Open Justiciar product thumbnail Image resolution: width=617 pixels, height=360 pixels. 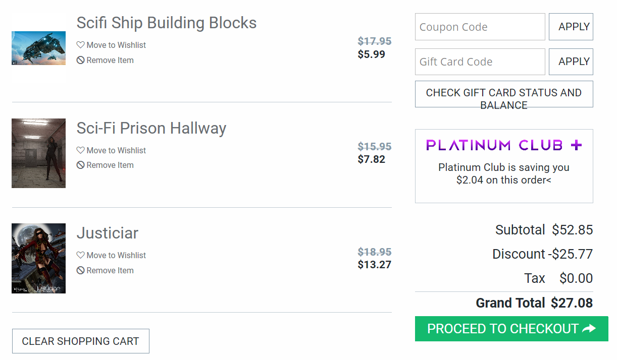[x=38, y=258]
